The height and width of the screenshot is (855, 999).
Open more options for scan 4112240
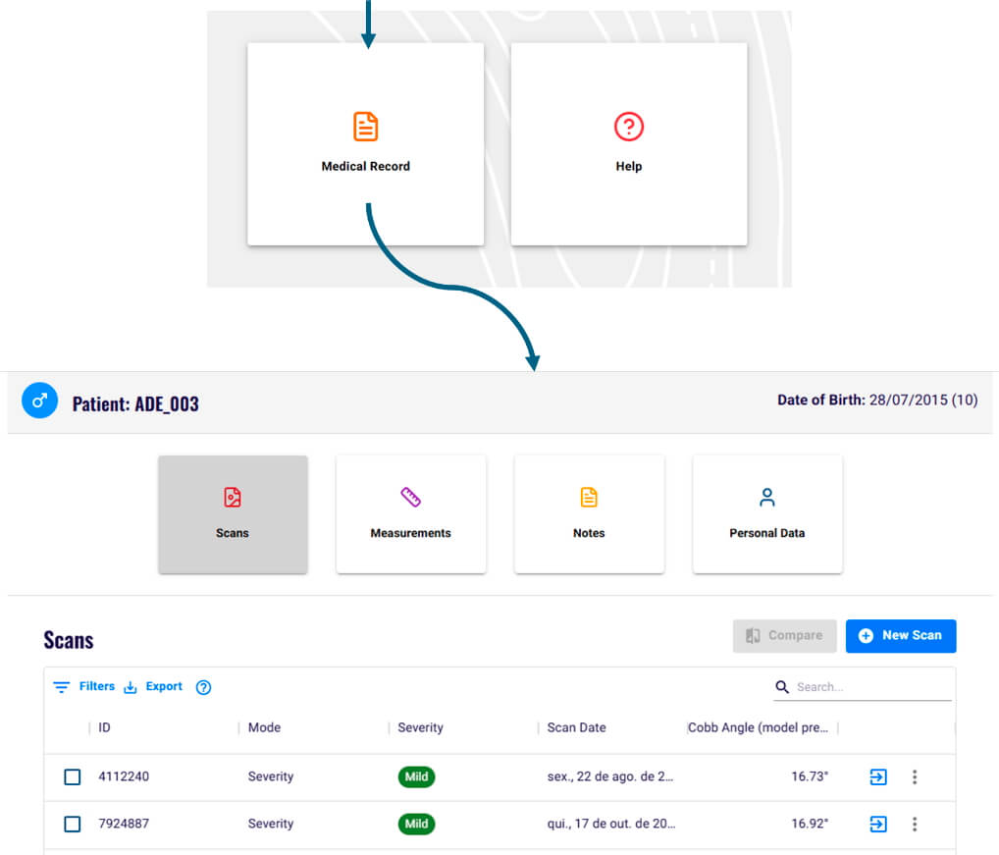click(915, 776)
